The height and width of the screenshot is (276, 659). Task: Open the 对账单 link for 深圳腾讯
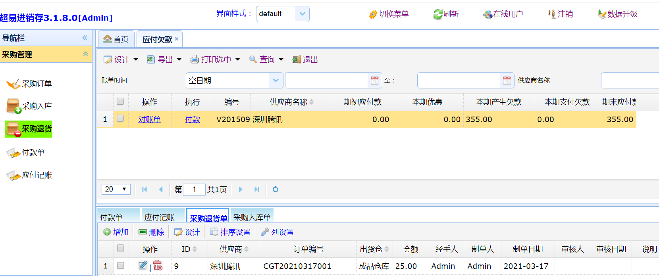click(150, 119)
